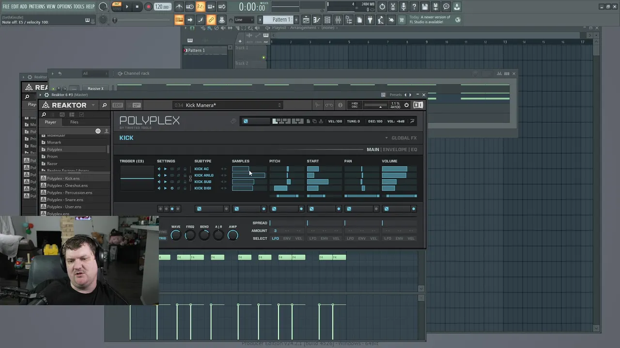Open the Kick Manera preset dropdown
620x348 pixels.
(228, 105)
